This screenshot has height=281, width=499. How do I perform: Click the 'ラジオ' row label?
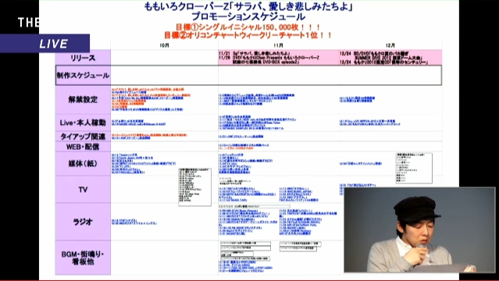[83, 222]
